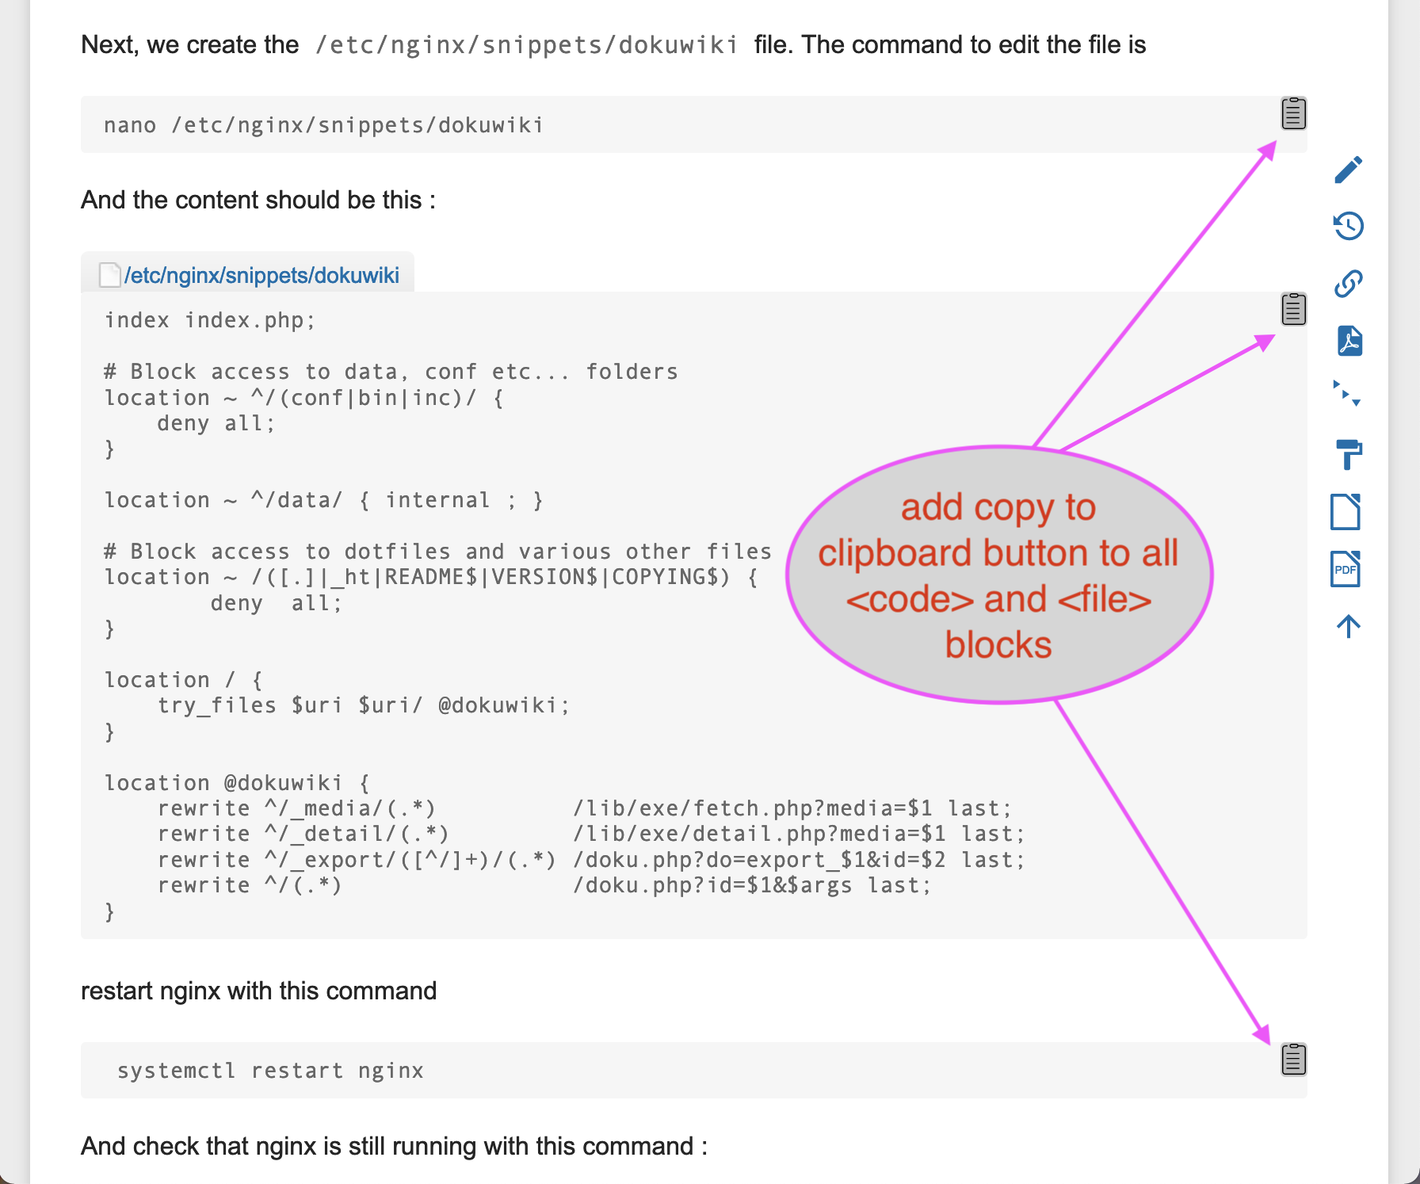Image resolution: width=1420 pixels, height=1184 pixels.
Task: Click the pencil edit page icon
Action: (x=1348, y=170)
